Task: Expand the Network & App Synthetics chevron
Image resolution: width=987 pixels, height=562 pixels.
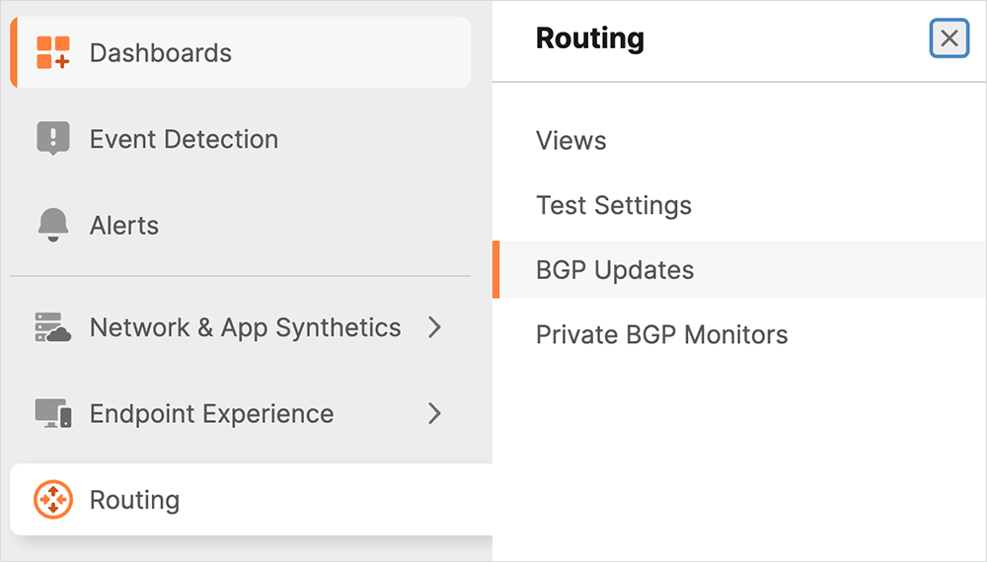Action: click(434, 328)
